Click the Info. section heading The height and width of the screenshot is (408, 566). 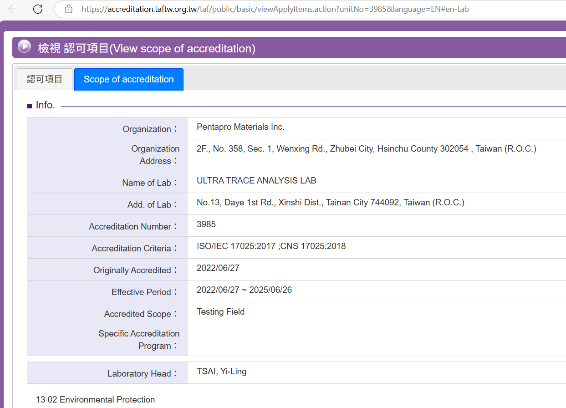(45, 105)
